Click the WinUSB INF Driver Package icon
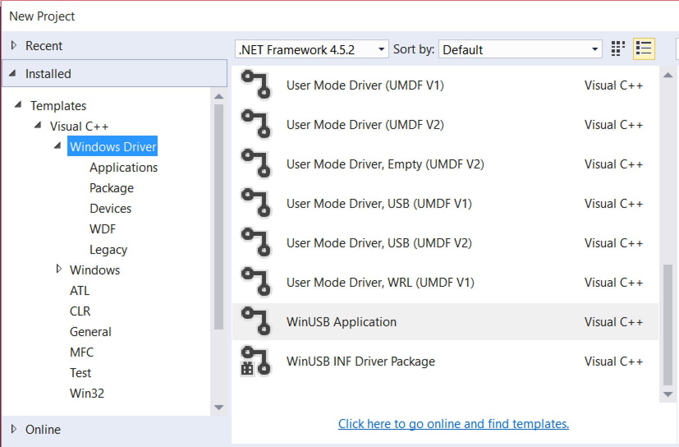This screenshot has width=679, height=447. 256,361
